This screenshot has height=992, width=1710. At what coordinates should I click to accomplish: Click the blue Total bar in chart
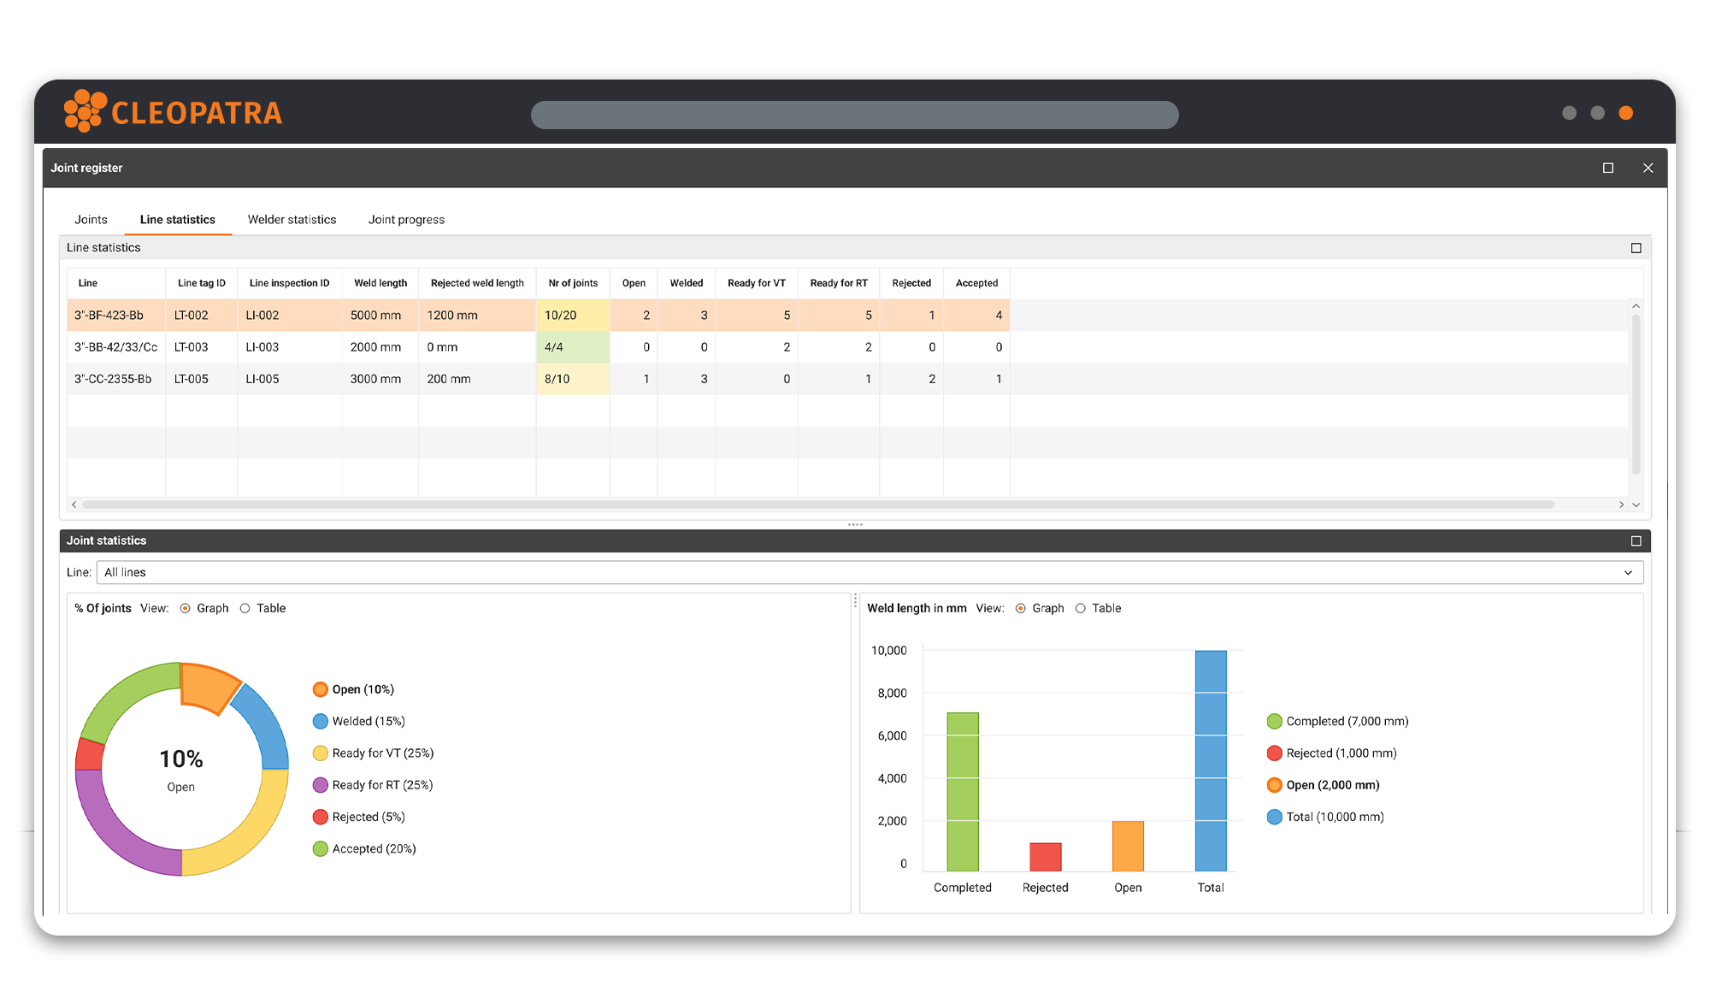tap(1210, 760)
